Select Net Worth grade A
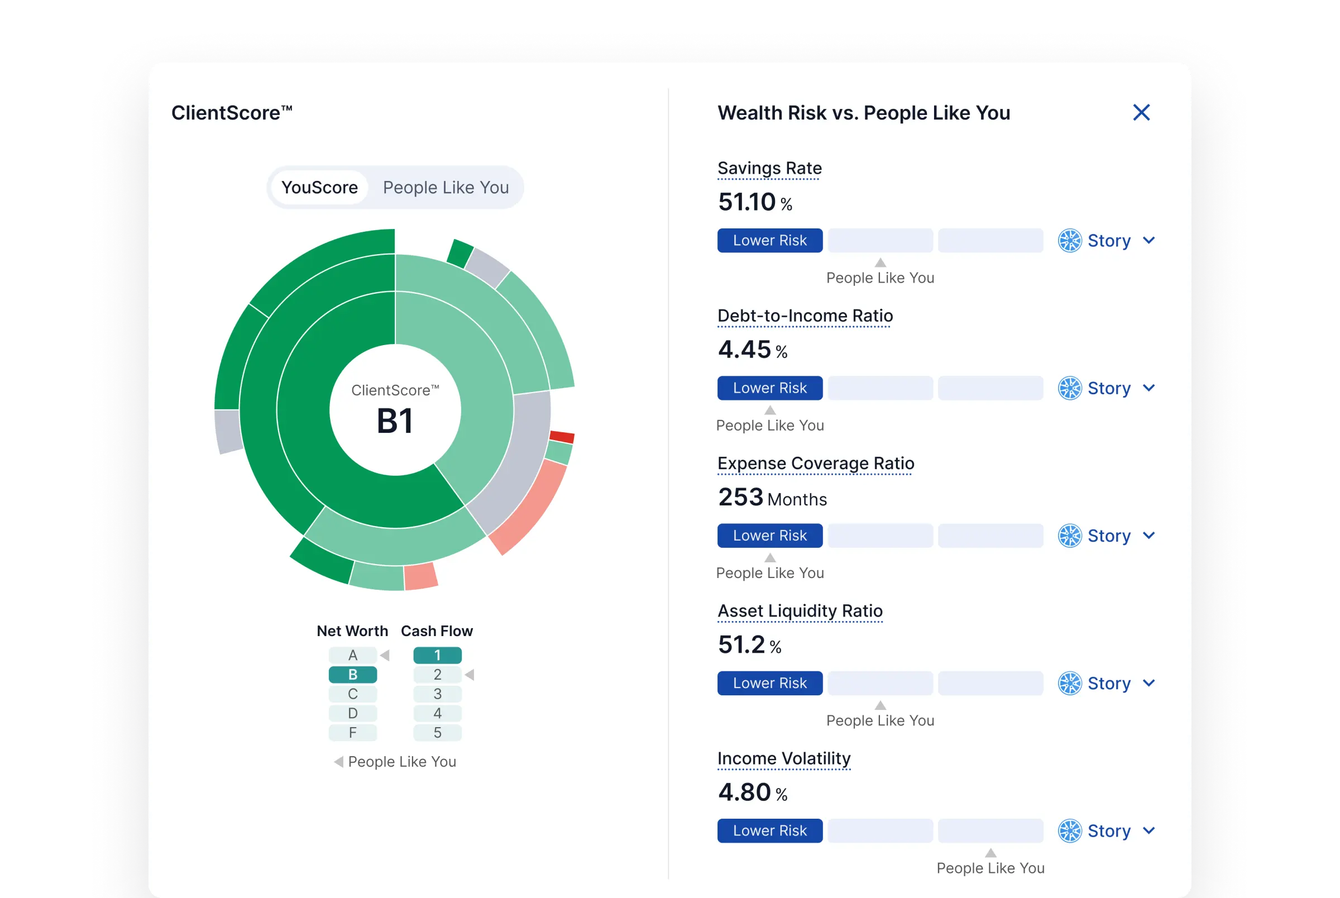 coord(353,655)
